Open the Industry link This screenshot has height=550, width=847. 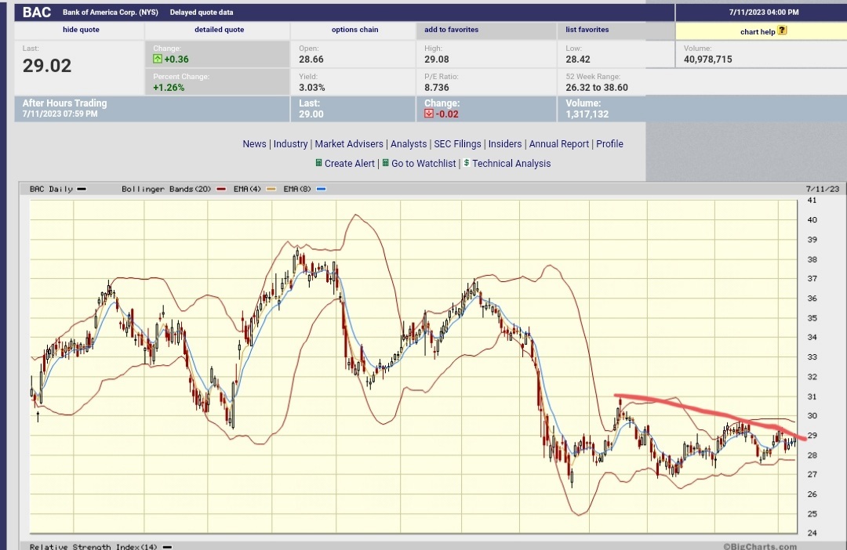coord(291,144)
